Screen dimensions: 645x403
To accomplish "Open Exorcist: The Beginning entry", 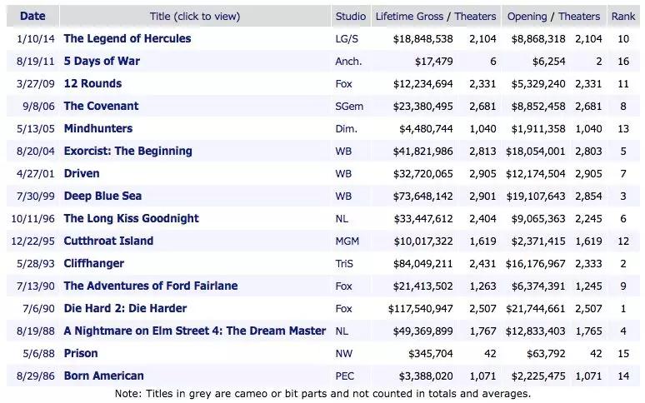I will click(x=127, y=151).
